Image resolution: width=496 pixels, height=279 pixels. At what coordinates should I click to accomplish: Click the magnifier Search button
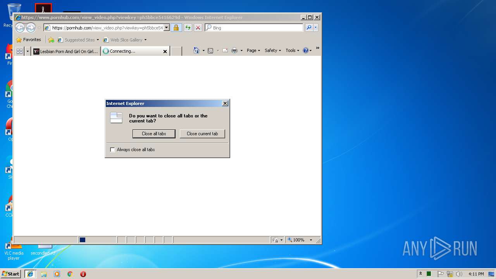[x=309, y=28]
